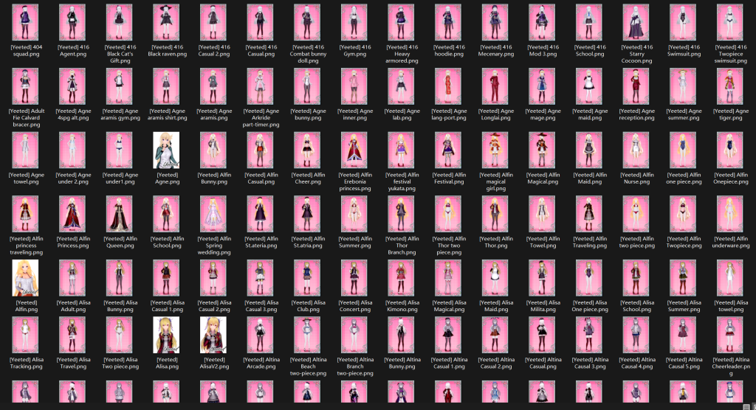Viewport: 756px width, 410px height.
Task: Click the [Yeeted] Agne.png portrait thumbnail
Action: coord(166,150)
